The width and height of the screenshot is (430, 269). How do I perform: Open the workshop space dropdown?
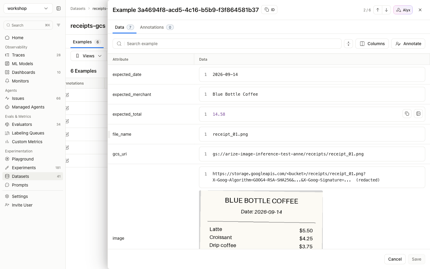click(28, 8)
